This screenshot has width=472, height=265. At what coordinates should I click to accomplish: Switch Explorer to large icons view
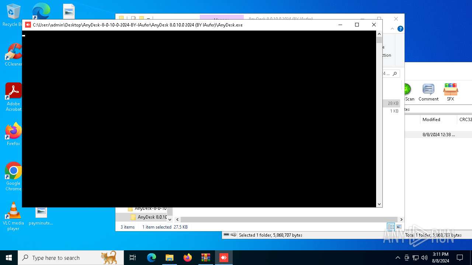click(x=399, y=227)
